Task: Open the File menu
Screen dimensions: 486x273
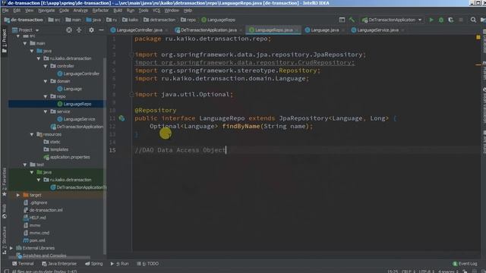Action: click(x=5, y=11)
